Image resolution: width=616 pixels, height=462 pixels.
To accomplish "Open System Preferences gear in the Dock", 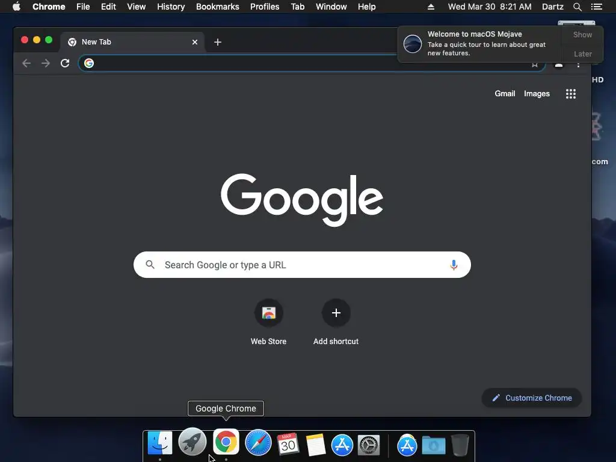I will (x=369, y=445).
